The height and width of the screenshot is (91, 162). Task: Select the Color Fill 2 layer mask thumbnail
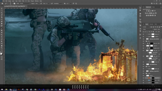coord(153,78)
